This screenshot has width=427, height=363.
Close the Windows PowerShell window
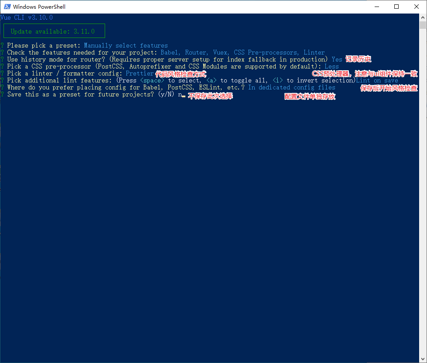[x=417, y=7]
